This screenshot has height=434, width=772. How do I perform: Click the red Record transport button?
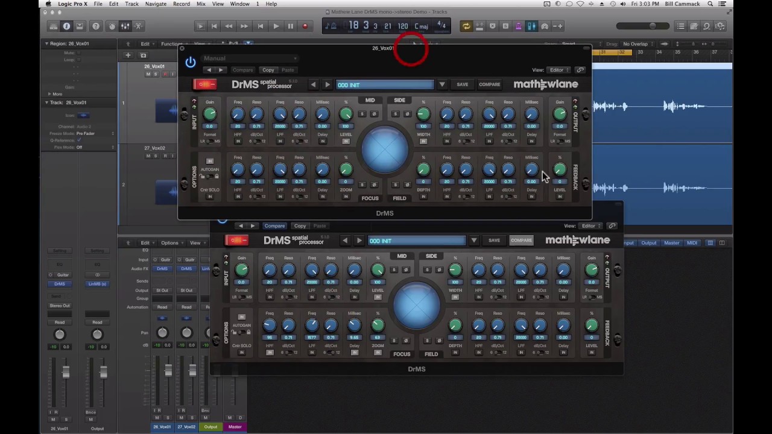coord(305,27)
